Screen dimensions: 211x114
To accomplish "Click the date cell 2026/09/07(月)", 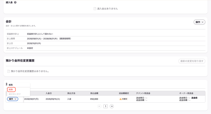I will point(31,99).
